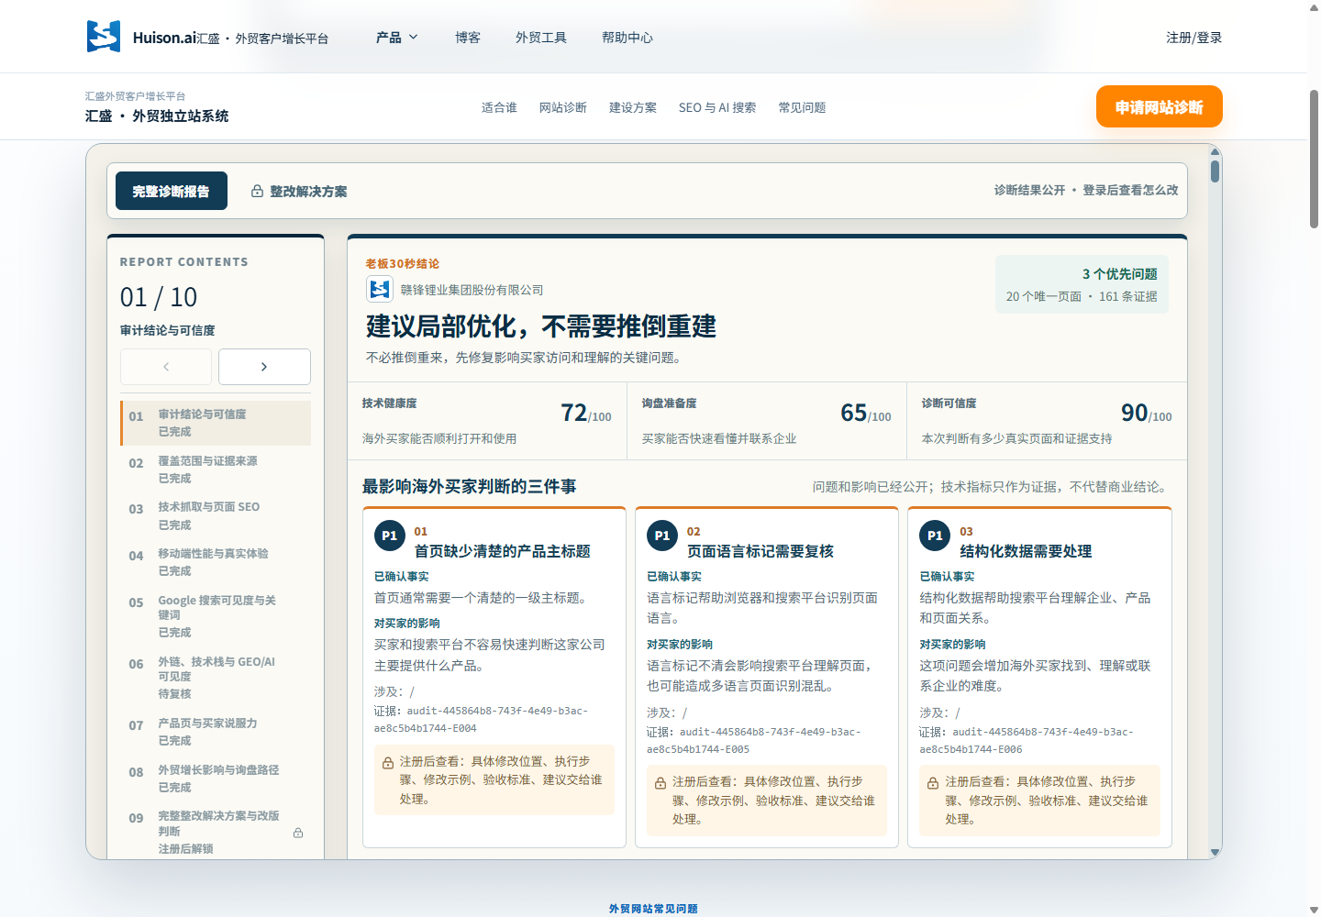Click the orange 申请网站诊断 button
Image resolution: width=1321 pixels, height=917 pixels.
[1160, 107]
